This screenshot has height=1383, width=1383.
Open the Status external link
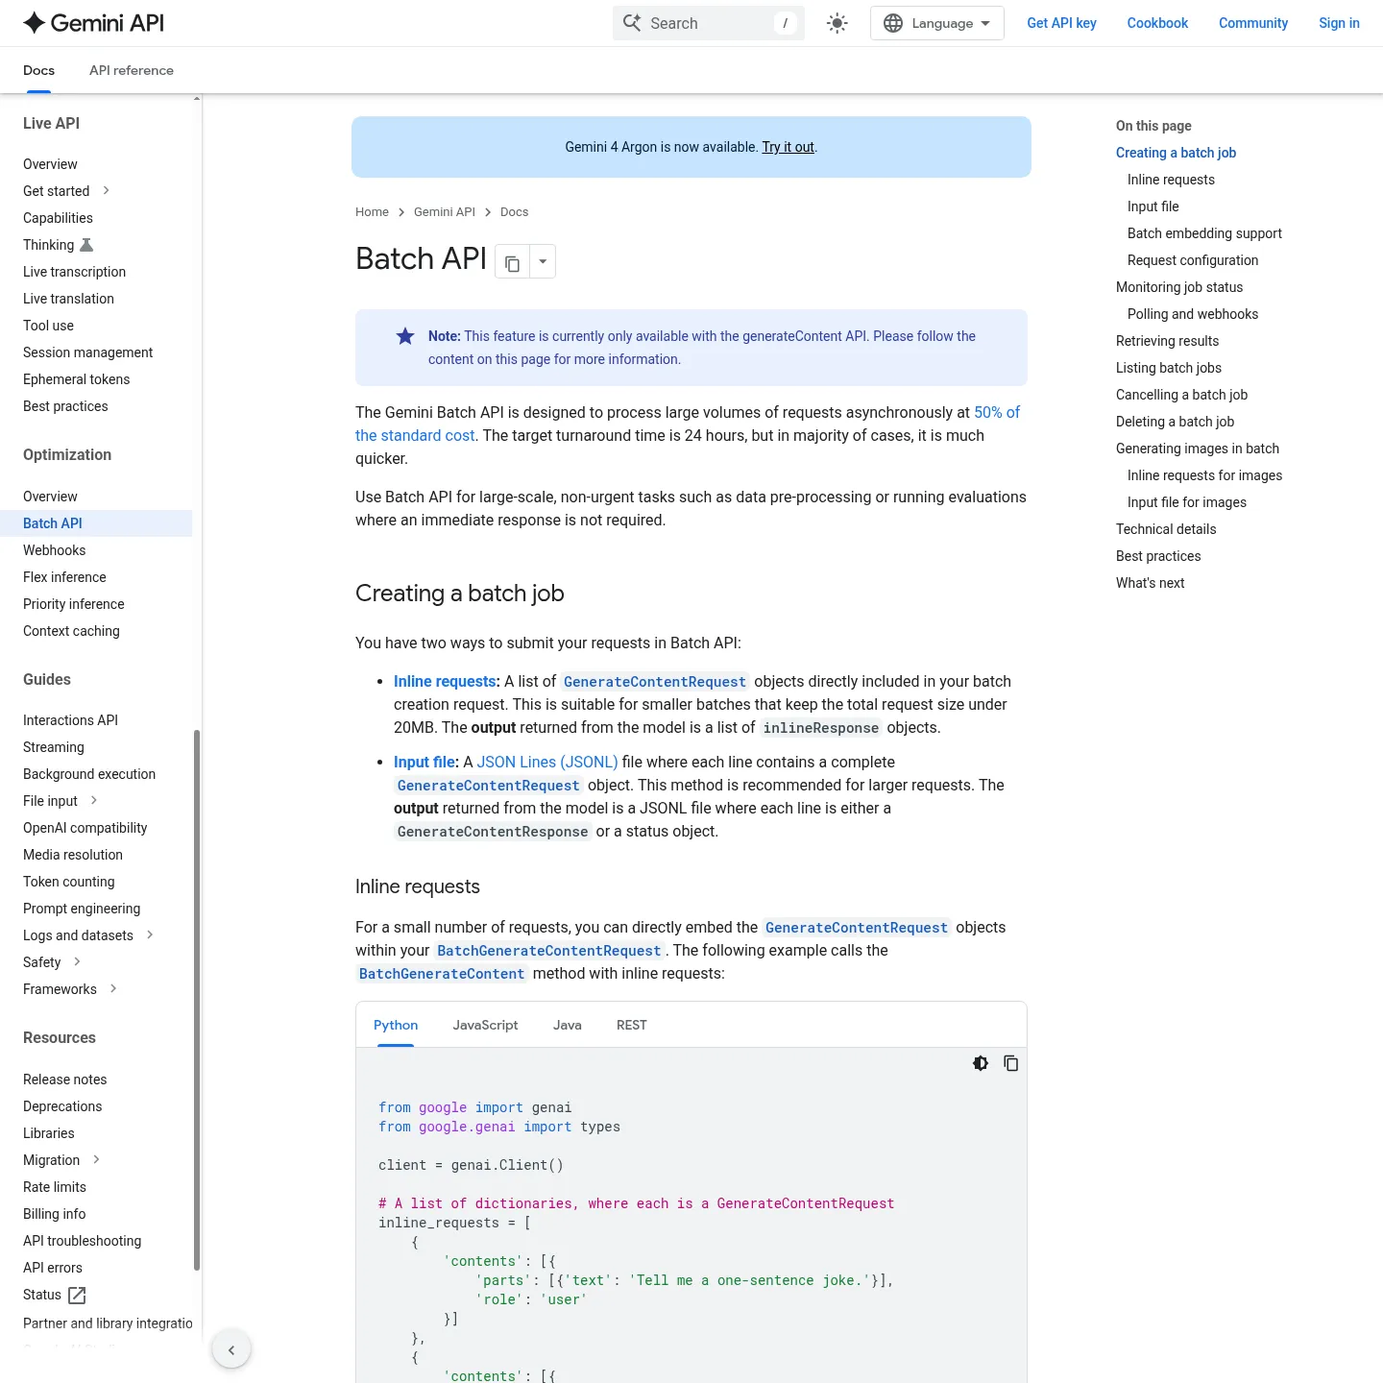[55, 1295]
